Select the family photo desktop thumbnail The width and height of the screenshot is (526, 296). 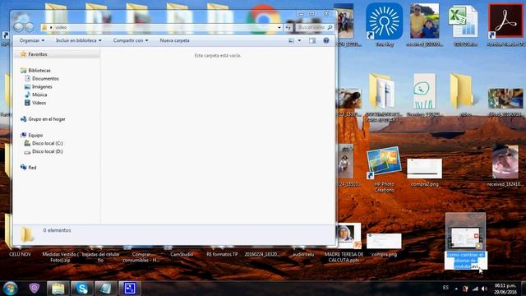pyautogui.click(x=425, y=21)
